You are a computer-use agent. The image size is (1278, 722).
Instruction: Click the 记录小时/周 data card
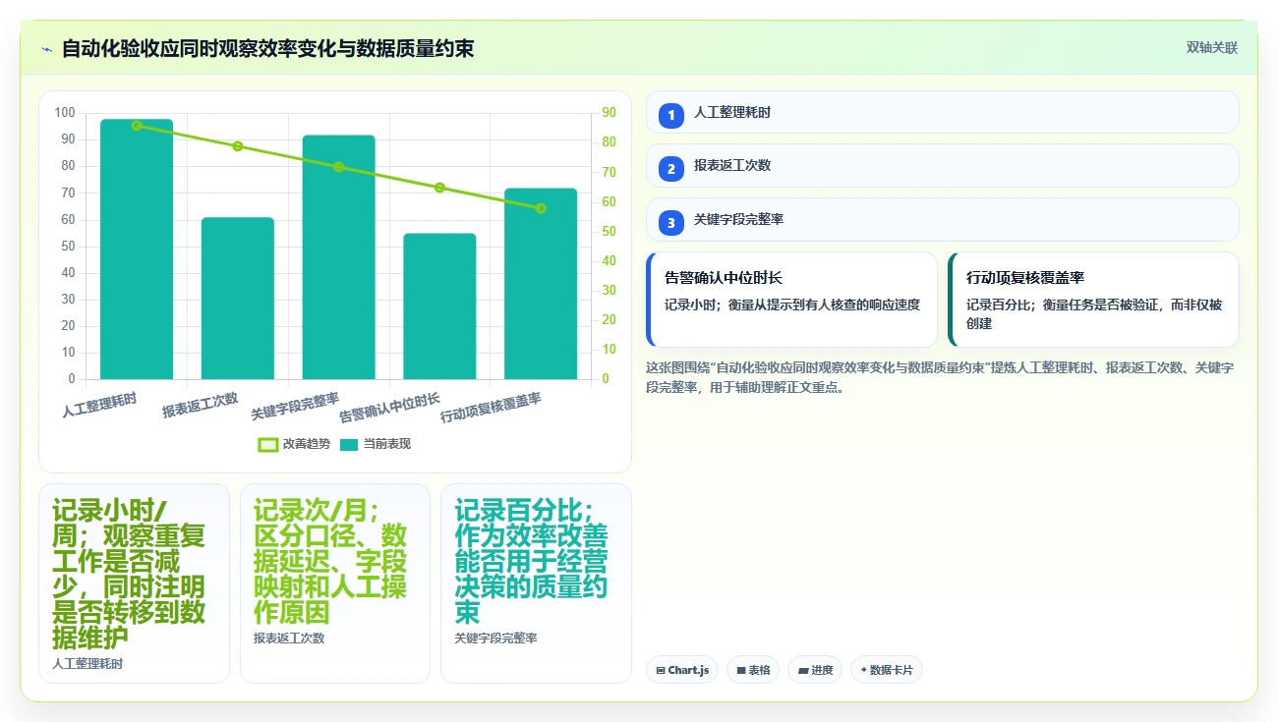pyautogui.click(x=134, y=583)
